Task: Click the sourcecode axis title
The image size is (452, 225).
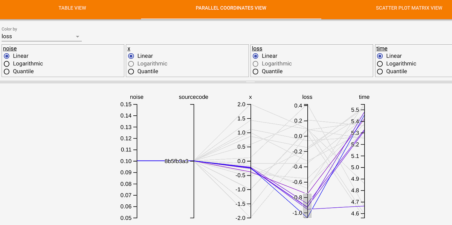Action: click(x=193, y=97)
